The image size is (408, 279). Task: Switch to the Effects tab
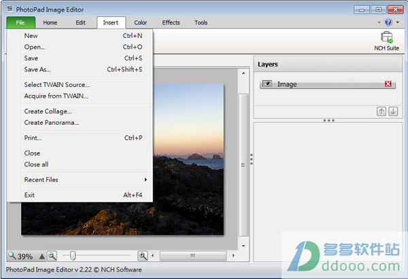[x=171, y=22]
